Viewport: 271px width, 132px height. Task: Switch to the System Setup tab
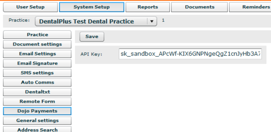click(91, 7)
